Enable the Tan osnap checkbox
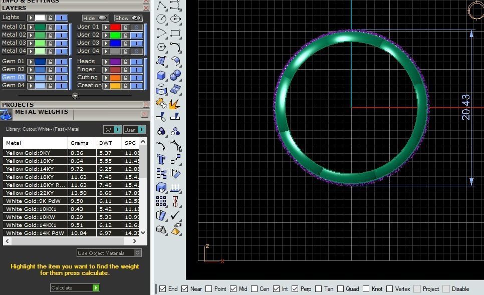The width and height of the screenshot is (484, 295). click(319, 289)
